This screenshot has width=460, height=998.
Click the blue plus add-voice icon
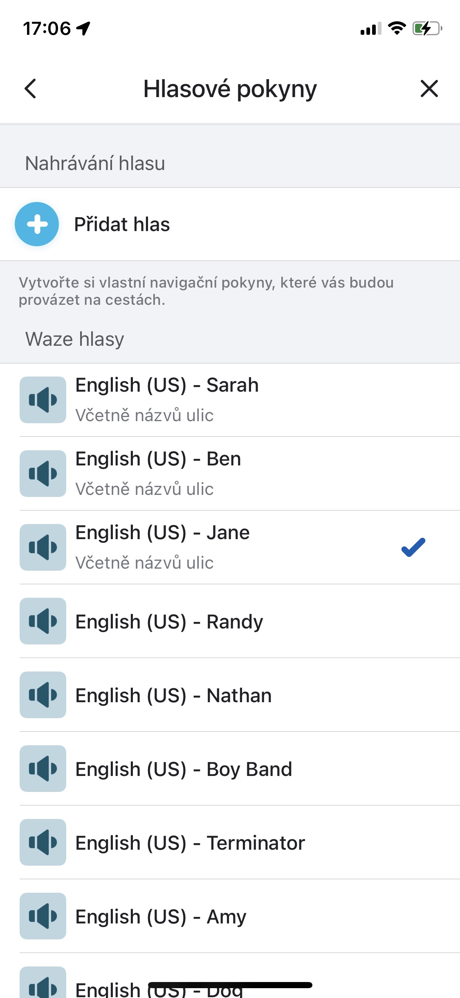pos(37,224)
